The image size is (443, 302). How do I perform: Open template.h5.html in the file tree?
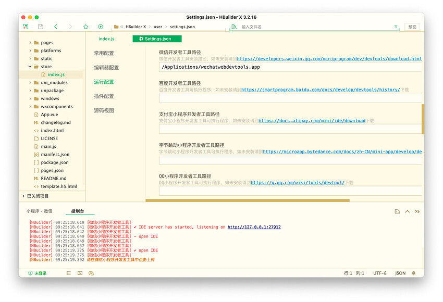(59, 186)
